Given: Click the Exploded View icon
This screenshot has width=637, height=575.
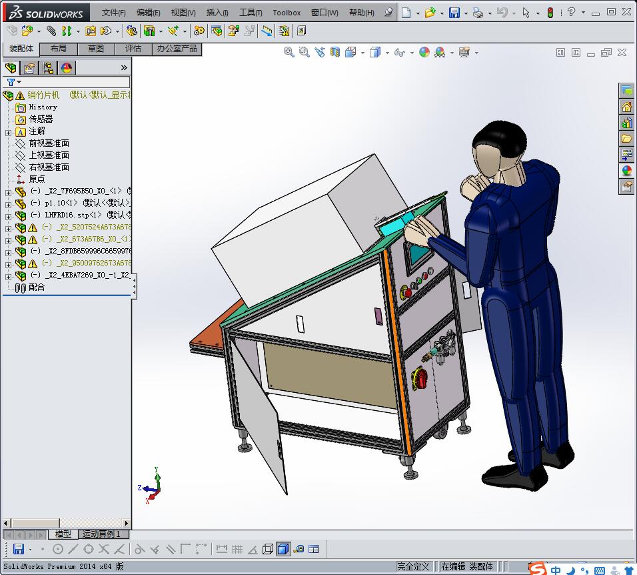Looking at the screenshot, I should [234, 31].
